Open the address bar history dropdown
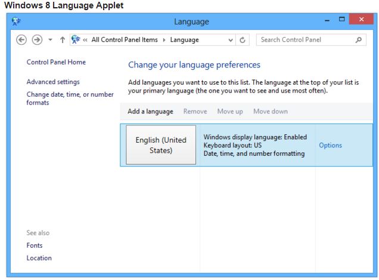Image resolution: width=379 pixels, height=280 pixels. click(231, 40)
